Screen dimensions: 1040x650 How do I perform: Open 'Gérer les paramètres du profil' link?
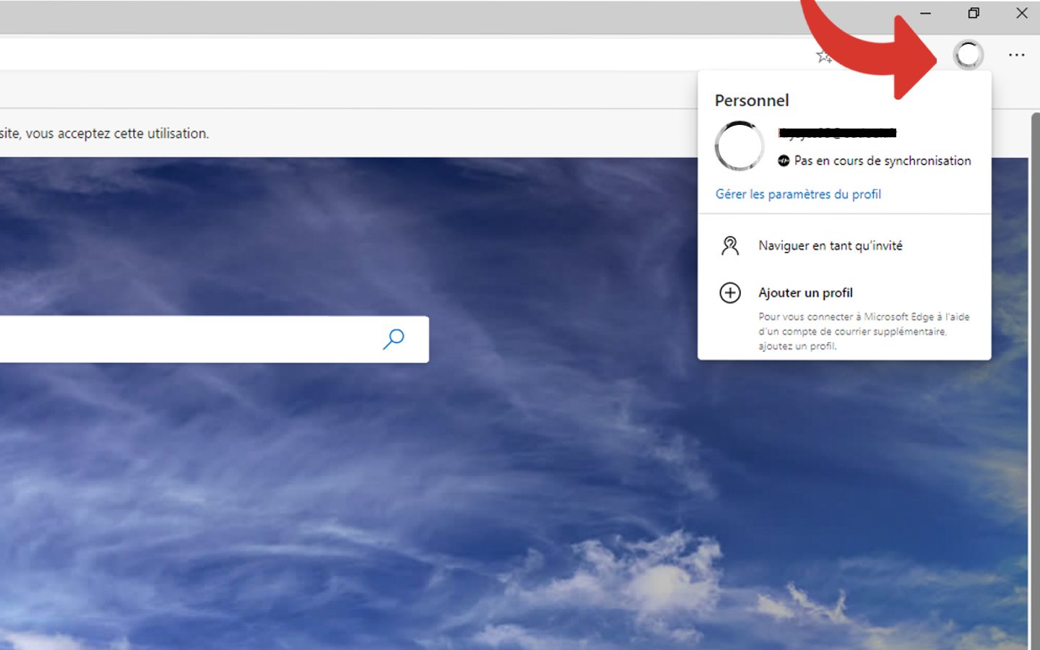coord(798,194)
